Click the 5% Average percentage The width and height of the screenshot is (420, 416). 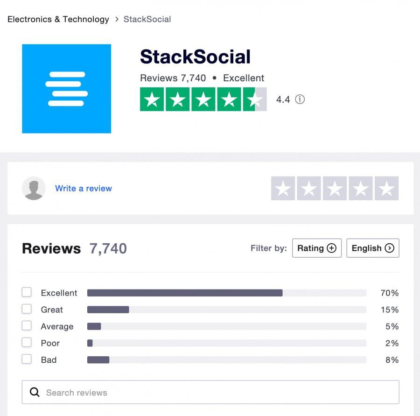coord(392,326)
